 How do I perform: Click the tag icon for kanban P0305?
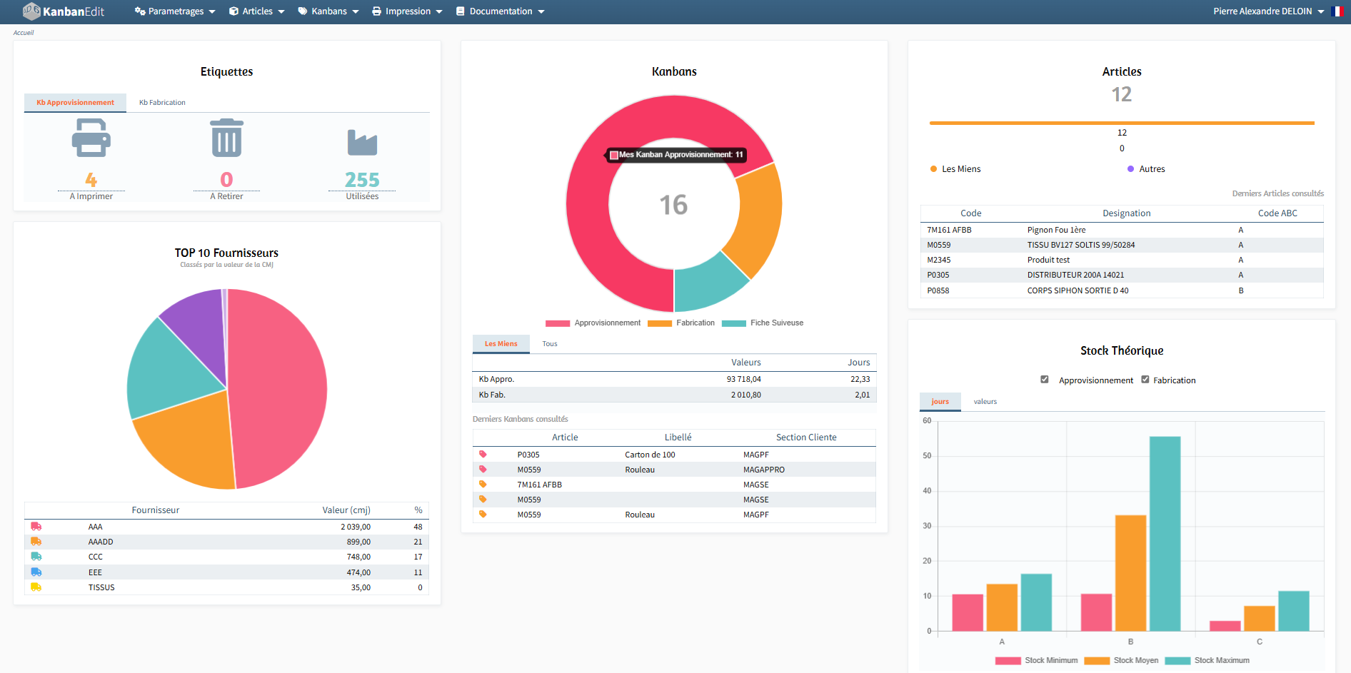(x=483, y=455)
